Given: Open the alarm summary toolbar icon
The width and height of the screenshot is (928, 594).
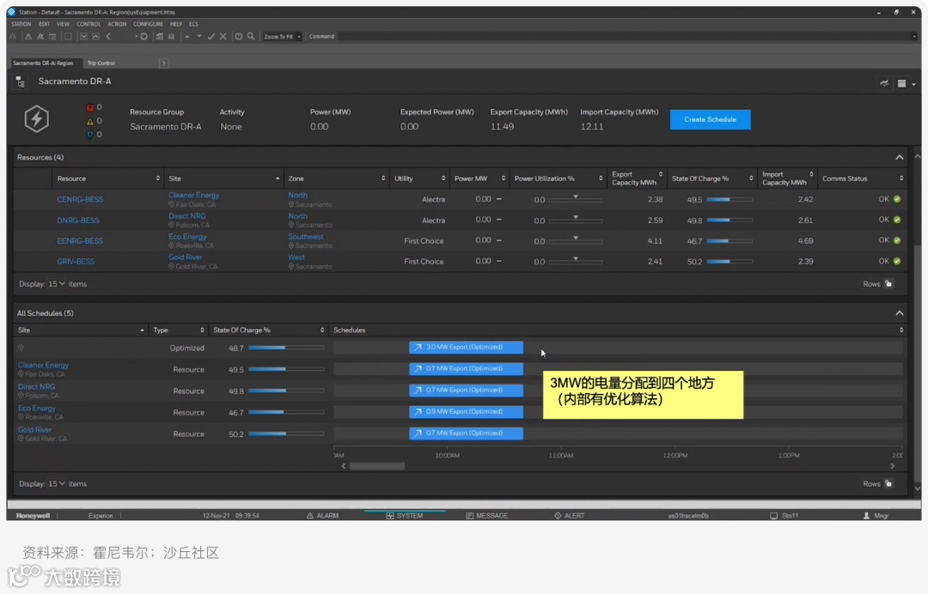Looking at the screenshot, I should (27, 37).
